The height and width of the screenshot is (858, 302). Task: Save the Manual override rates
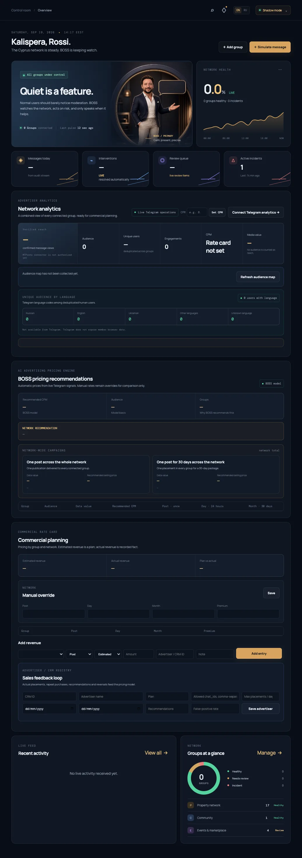(x=271, y=593)
